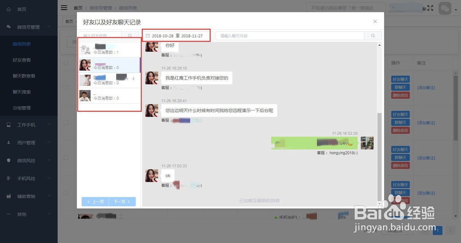Image resolution: width=461 pixels, height=243 pixels.
Task: Select the 首页 page tab
Action: click(x=70, y=22)
